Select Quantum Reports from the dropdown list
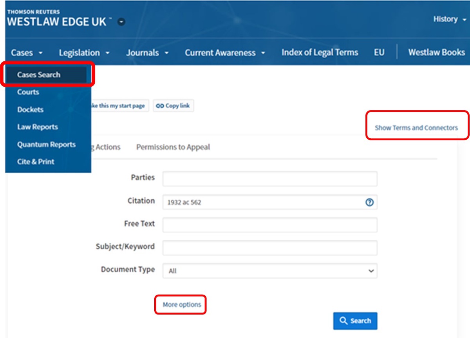The image size is (470, 338). click(46, 144)
